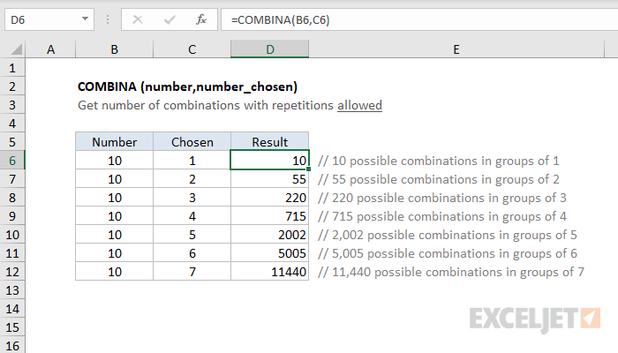Viewport: 618px width, 353px height.
Task: Select column B header
Action: click(114, 50)
